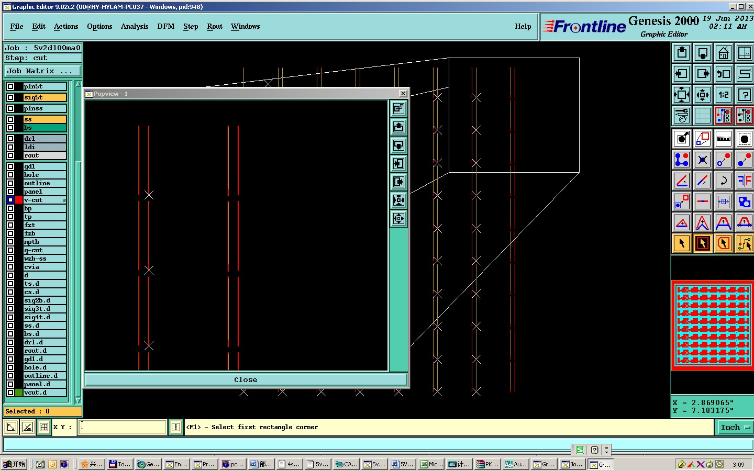Click the X Y coordinate input field
The height and width of the screenshot is (471, 754).
(x=123, y=427)
